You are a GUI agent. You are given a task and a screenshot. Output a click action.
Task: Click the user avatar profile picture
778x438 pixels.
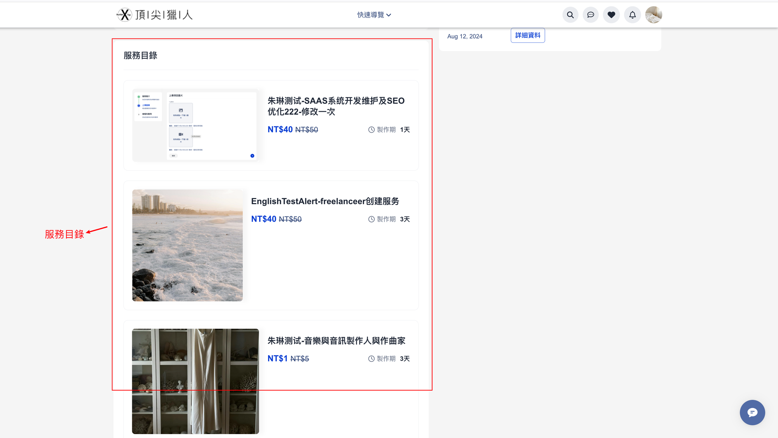(x=654, y=15)
